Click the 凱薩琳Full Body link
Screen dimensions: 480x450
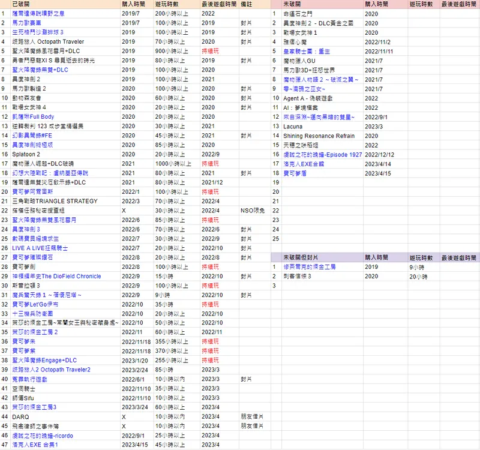[x=33, y=116]
